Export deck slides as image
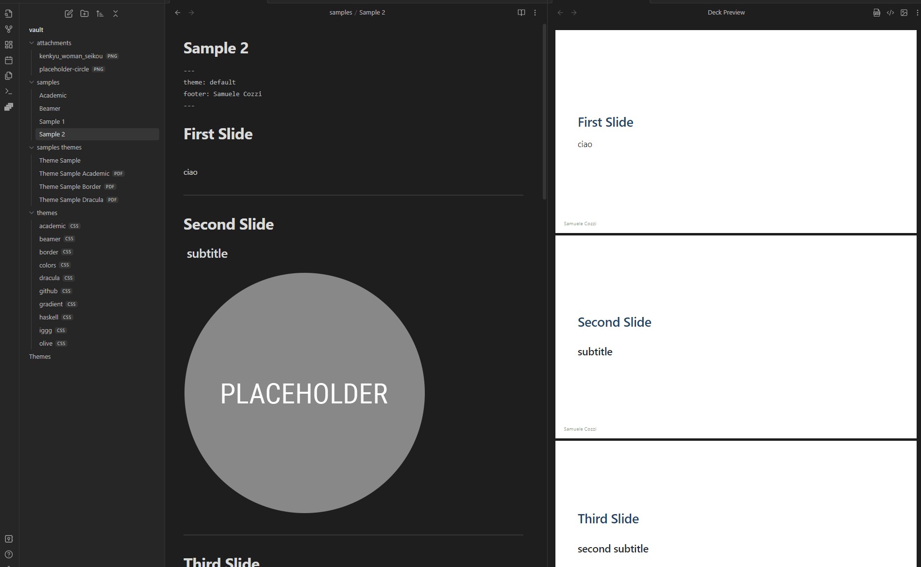 pyautogui.click(x=904, y=13)
